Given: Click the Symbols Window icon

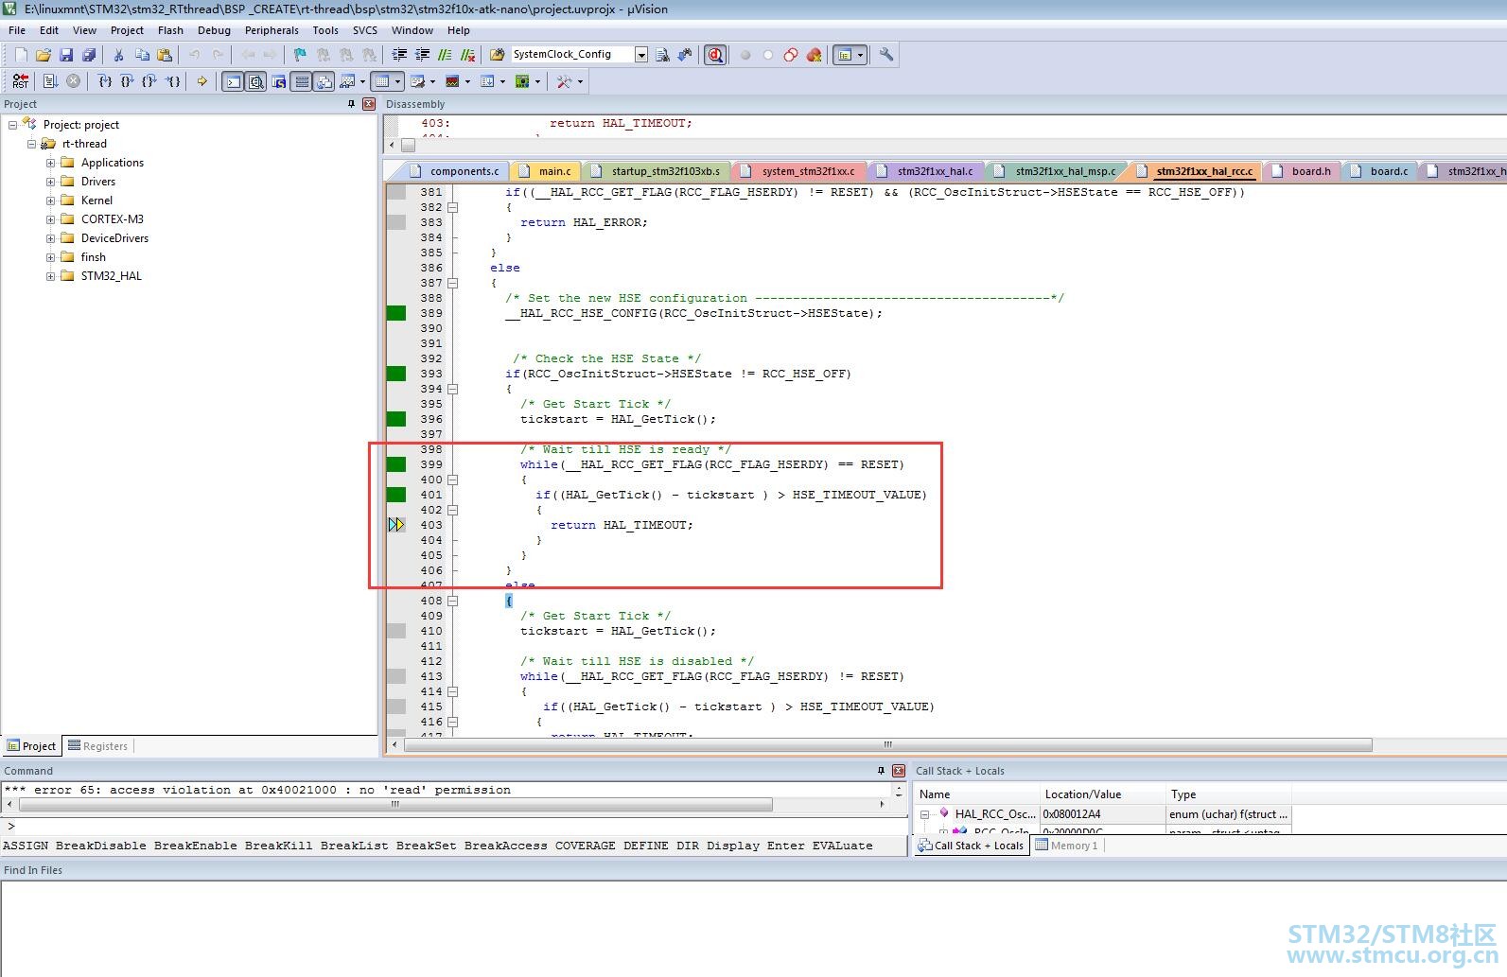Looking at the screenshot, I should click(279, 81).
